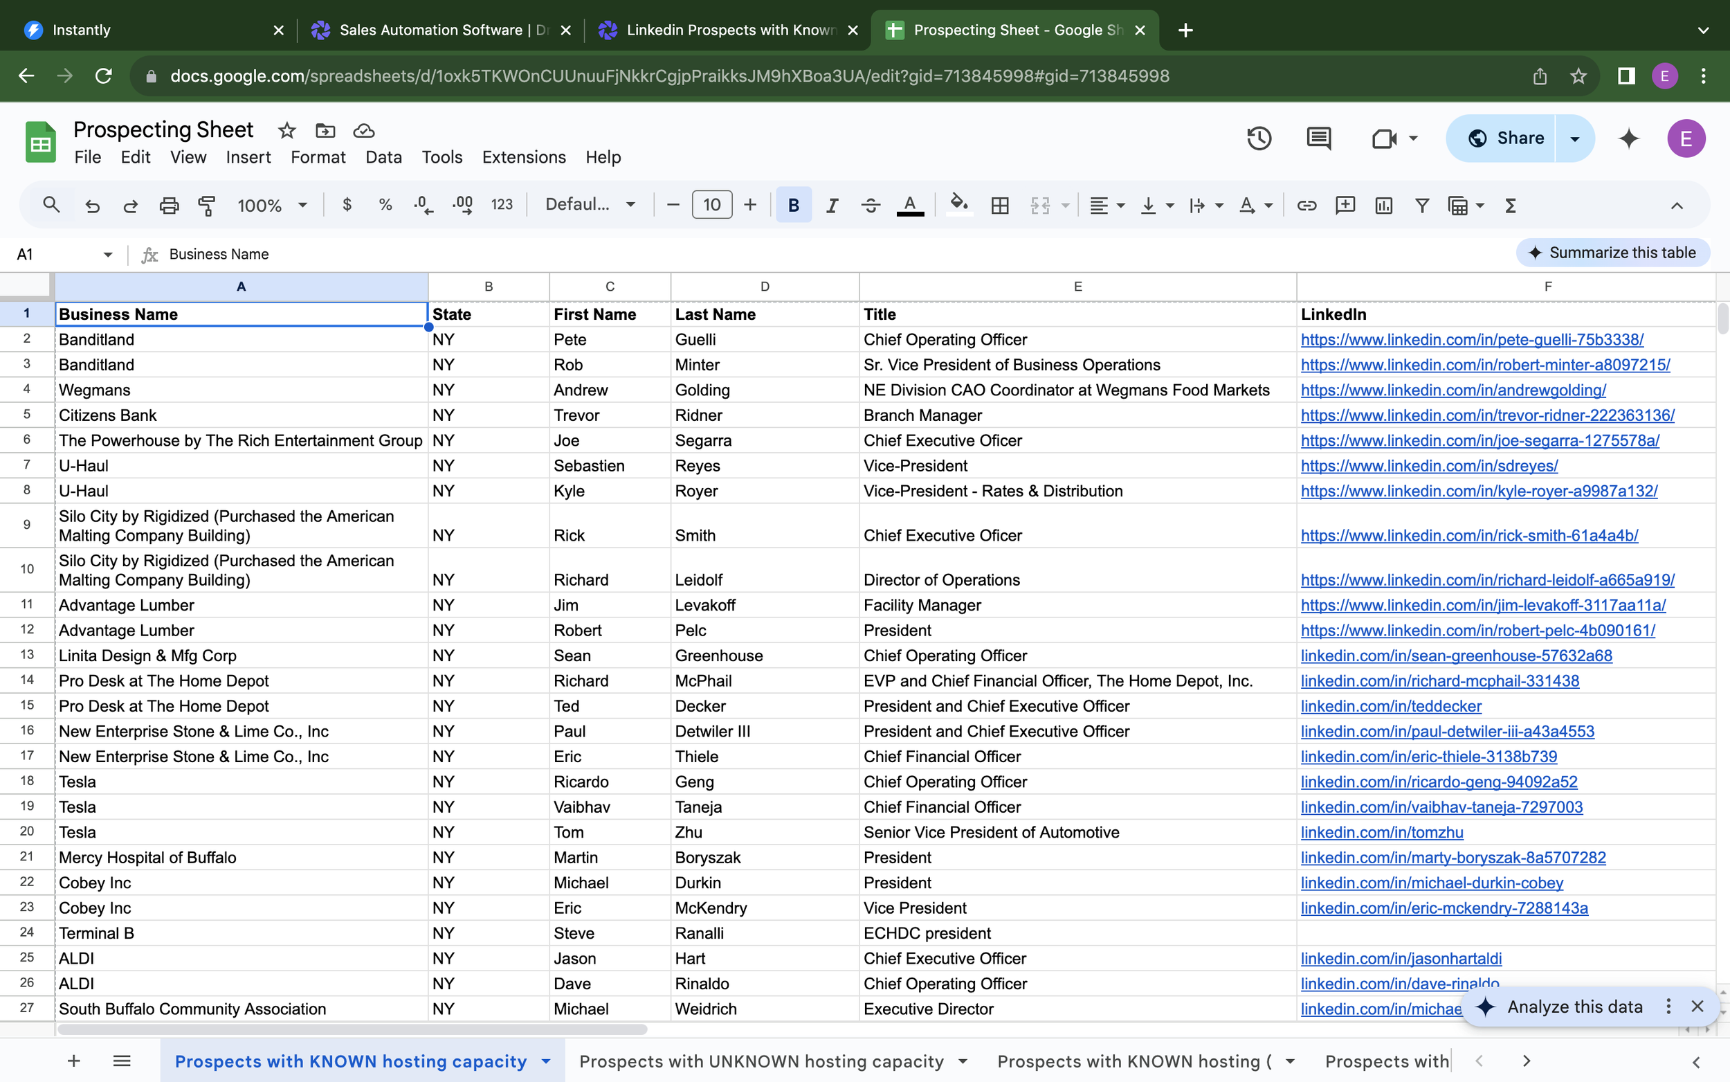1730x1082 pixels.
Task: Expand the font family dropdown
Action: click(590, 206)
